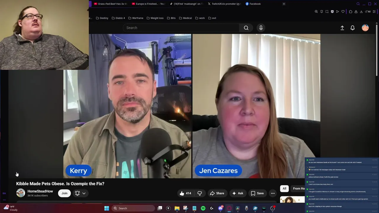Click the Windows taskbar Search box
The height and width of the screenshot is (213, 379).
[133, 208]
